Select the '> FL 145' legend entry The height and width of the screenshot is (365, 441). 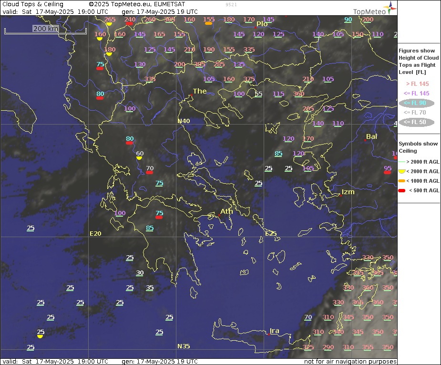(x=417, y=84)
